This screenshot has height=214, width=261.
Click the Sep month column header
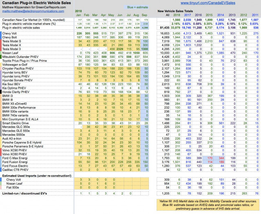pyautogui.click(x=144, y=15)
